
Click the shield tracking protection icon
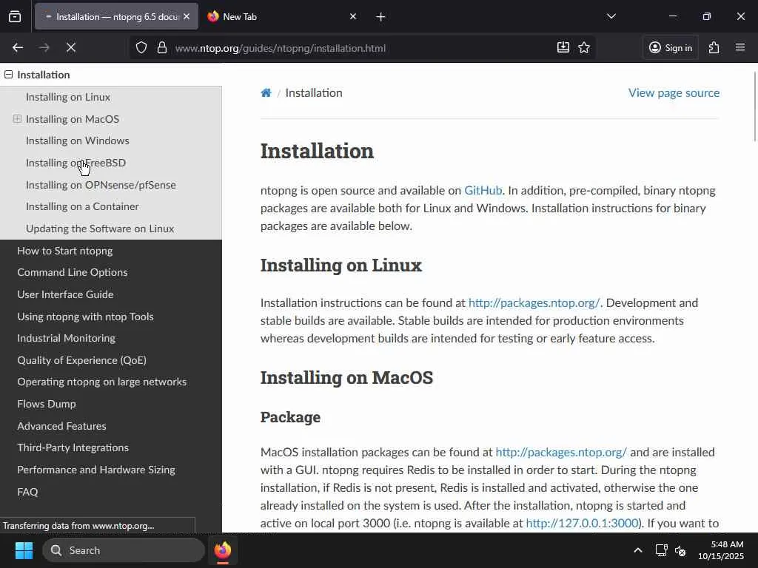pos(141,48)
